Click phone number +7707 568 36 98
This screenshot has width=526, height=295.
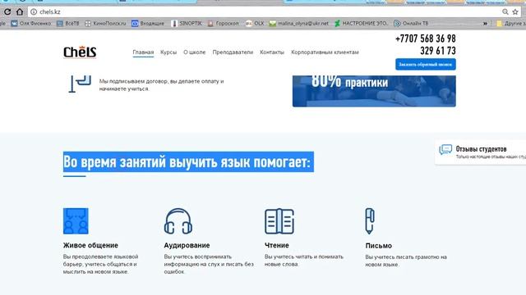click(426, 39)
